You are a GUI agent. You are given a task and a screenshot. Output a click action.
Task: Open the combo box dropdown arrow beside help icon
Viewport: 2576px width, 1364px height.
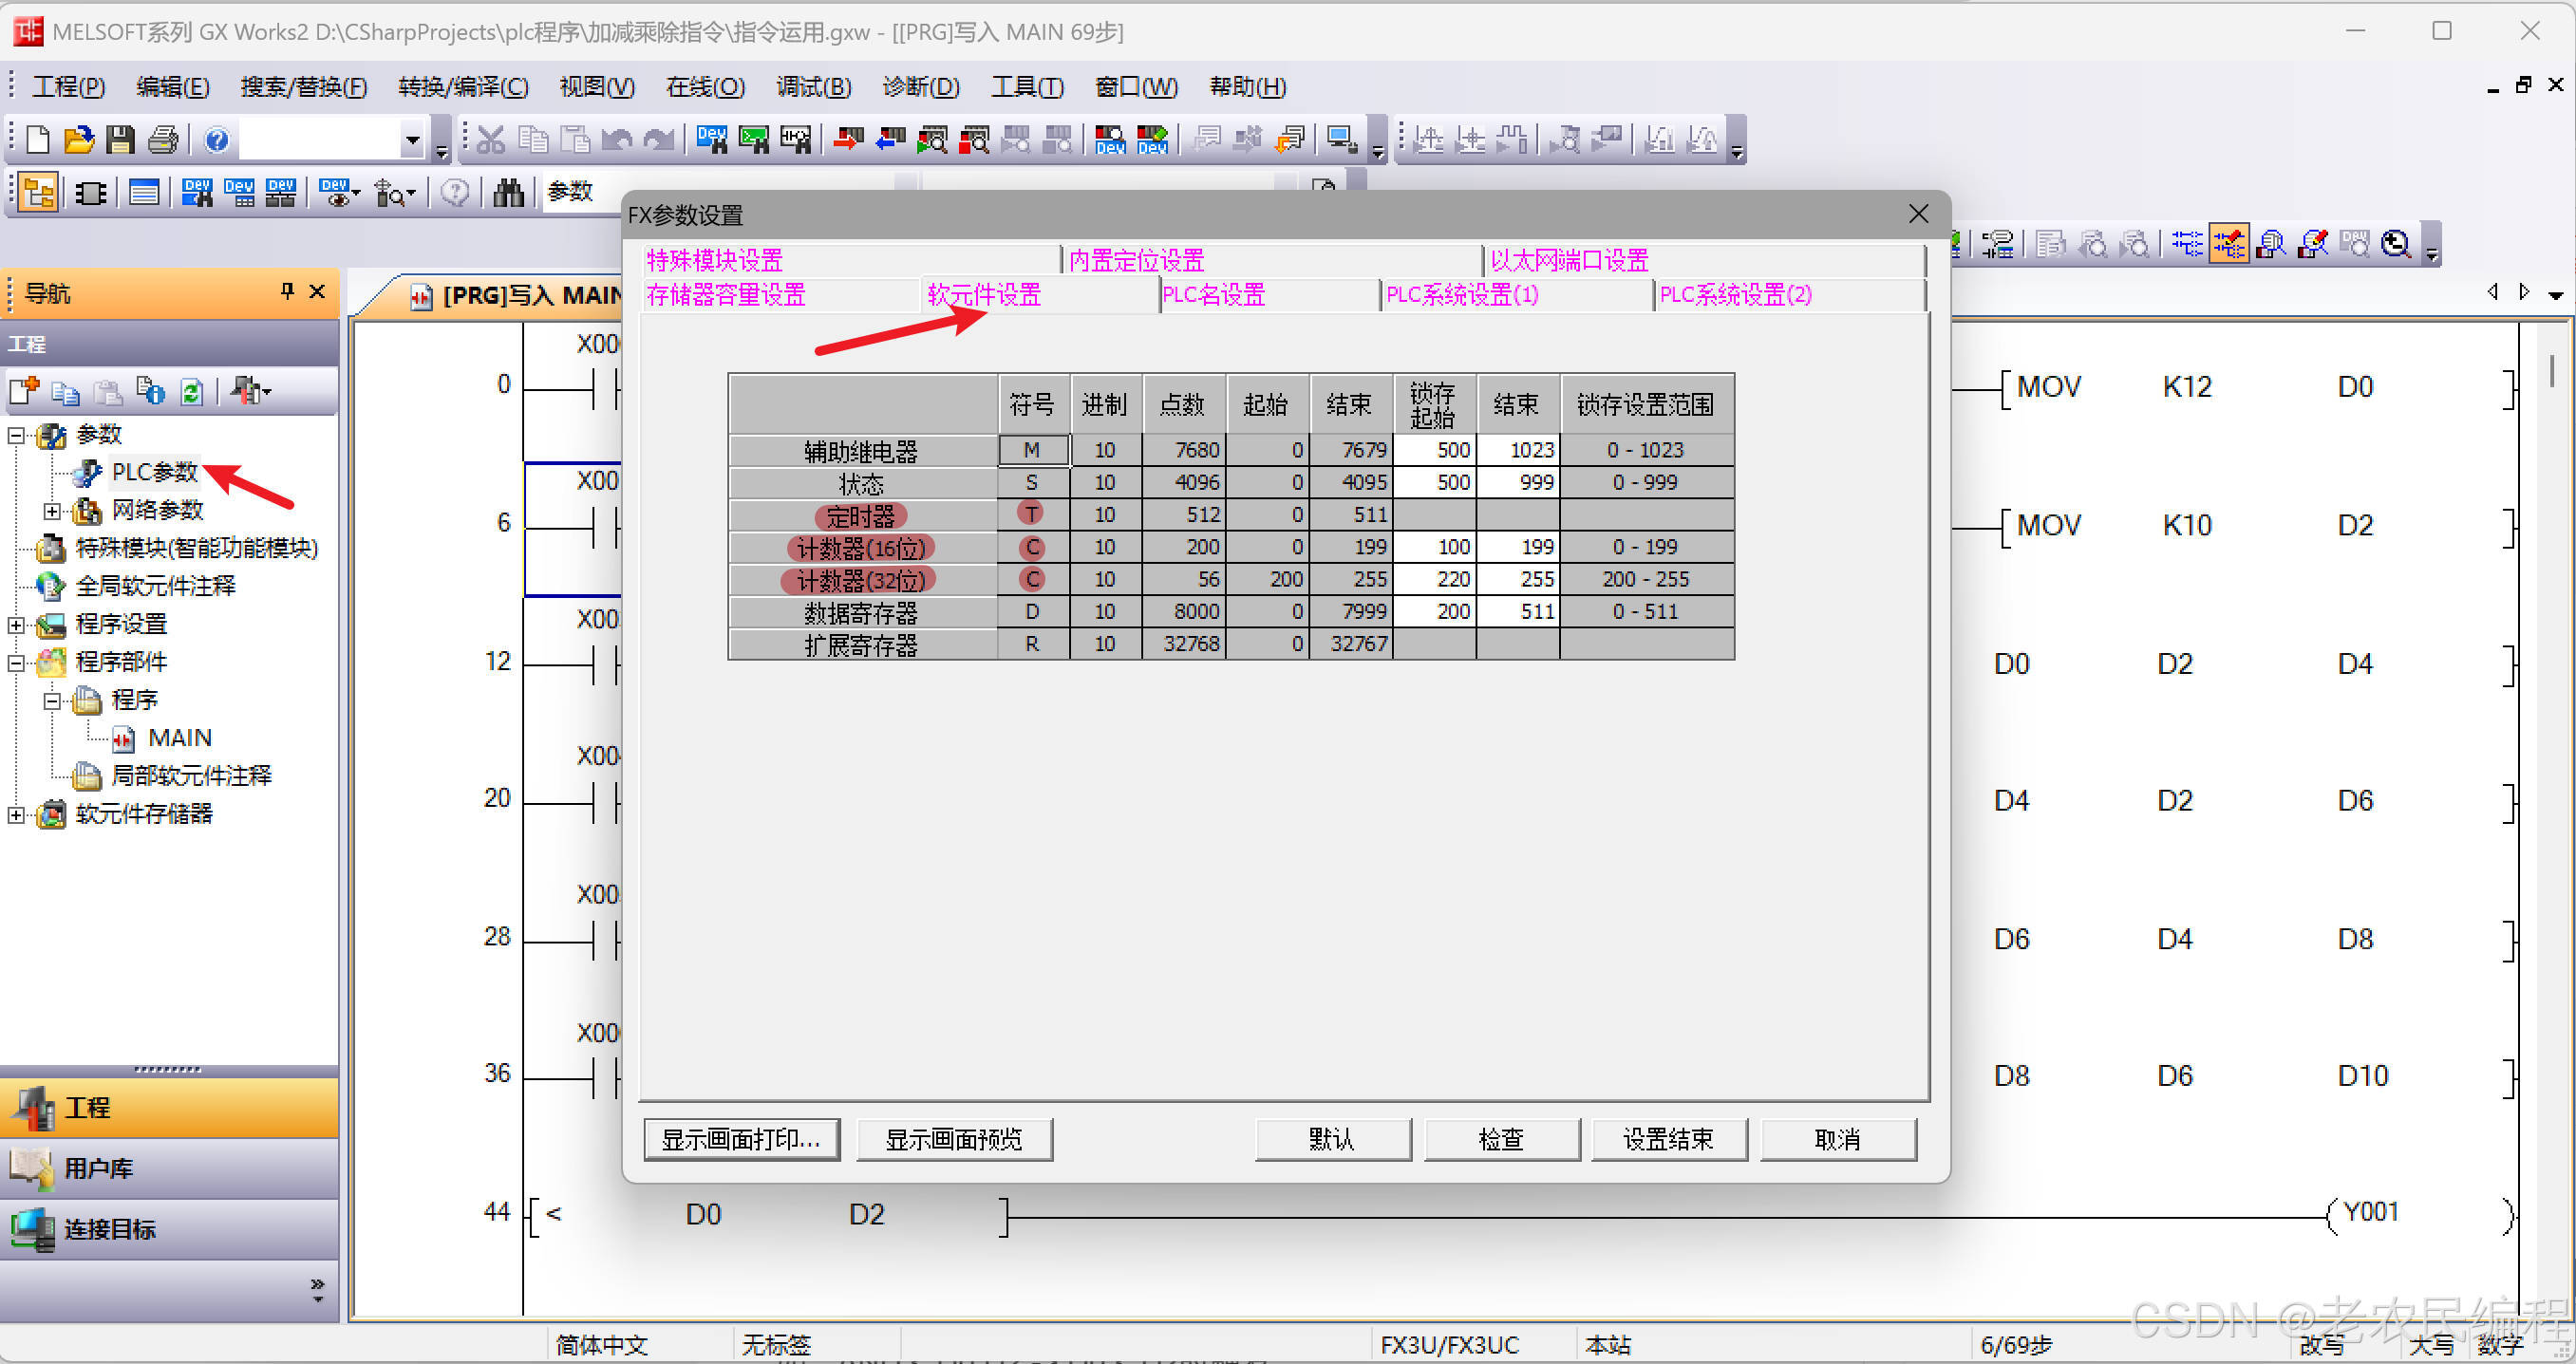click(412, 139)
